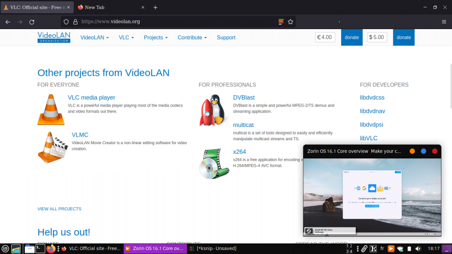Expand the Projects navigation dropdown
The width and height of the screenshot is (452, 254).
pos(156,37)
